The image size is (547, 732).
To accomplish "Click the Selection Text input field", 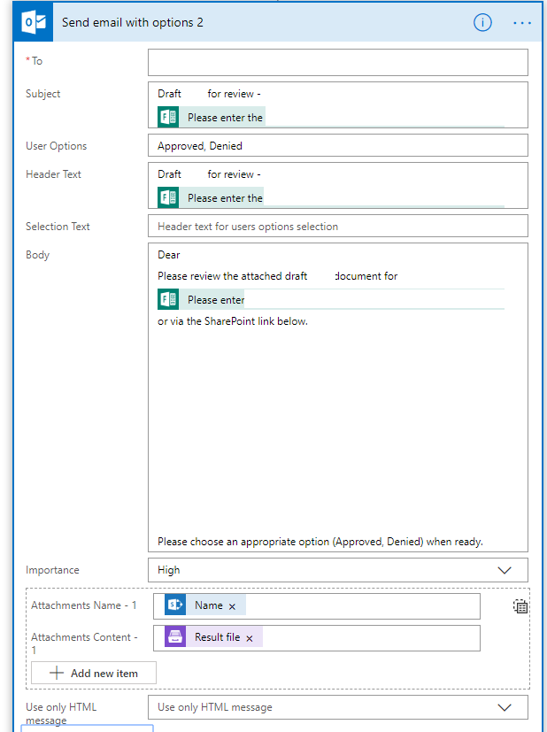I will pyautogui.click(x=338, y=226).
